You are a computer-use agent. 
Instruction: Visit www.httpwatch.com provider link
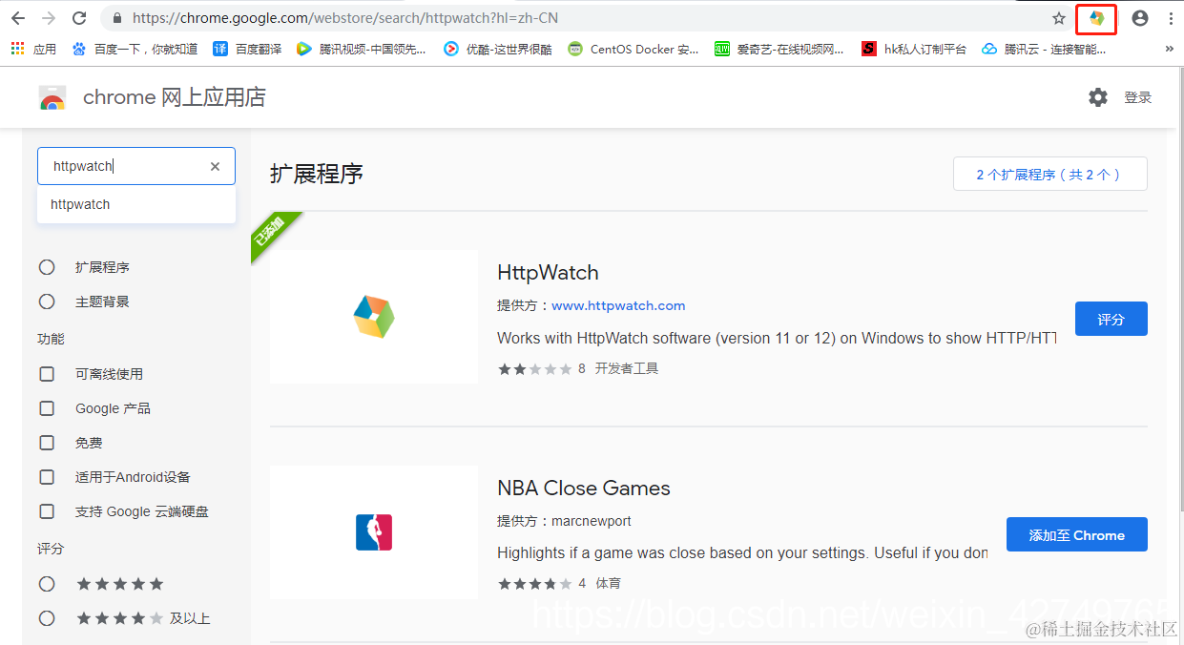point(618,306)
